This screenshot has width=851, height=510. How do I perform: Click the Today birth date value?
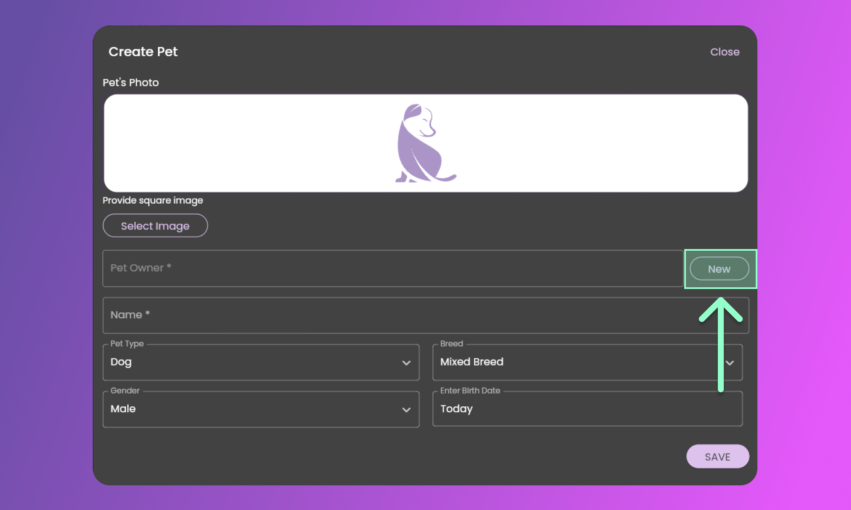[456, 409]
